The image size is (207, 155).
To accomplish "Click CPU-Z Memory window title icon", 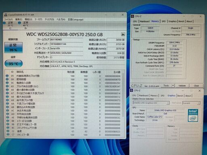I will [x=132, y=16].
